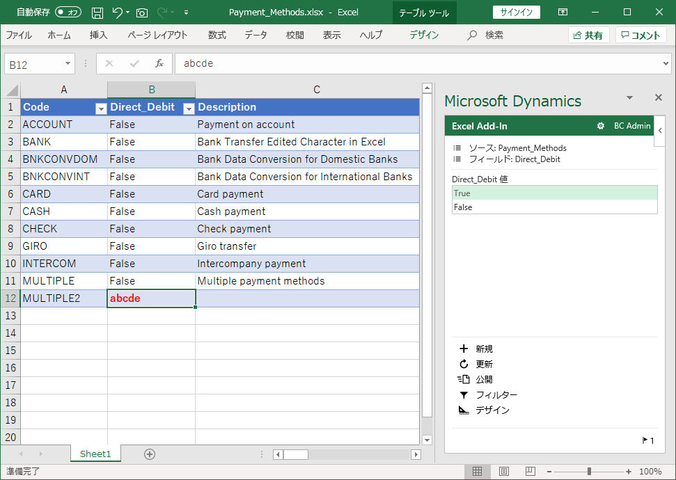Open Microsoft Dynamics pane options dropdown
The height and width of the screenshot is (480, 676).
[629, 98]
